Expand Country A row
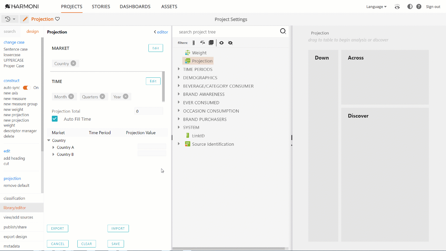446x251 pixels. pos(53,147)
